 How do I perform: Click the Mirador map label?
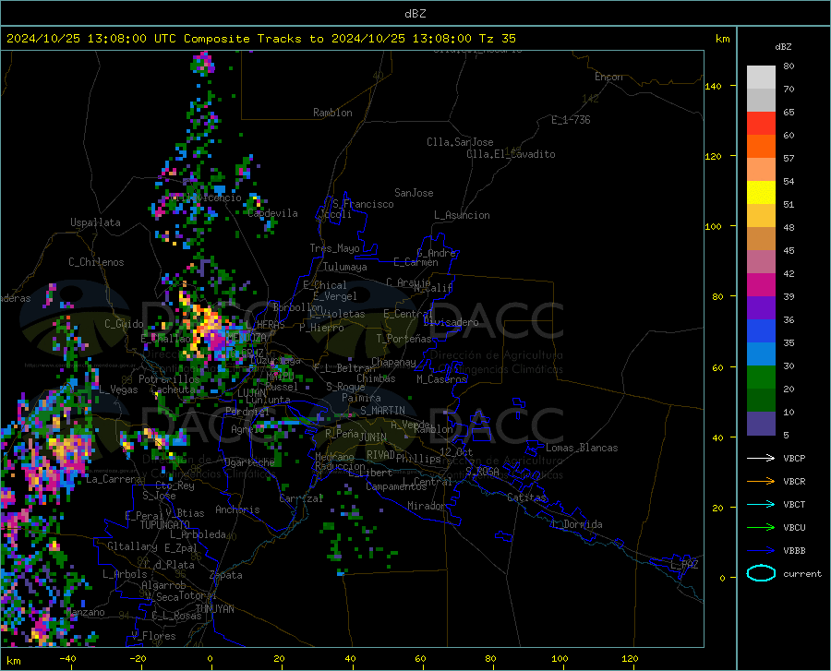426,506
